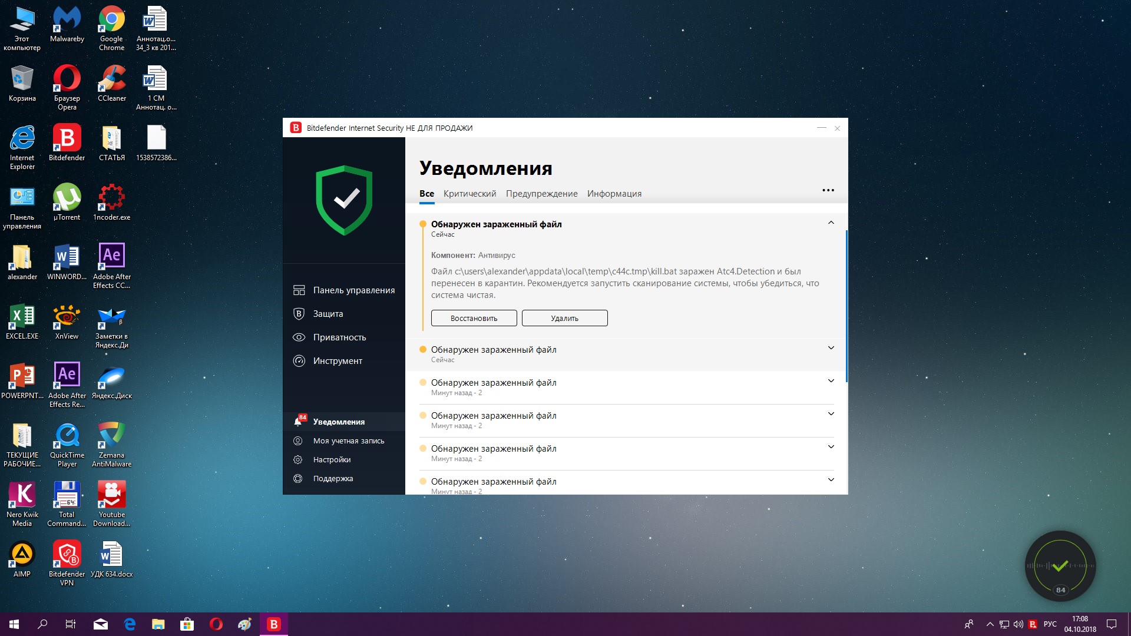The image size is (1131, 636).
Task: Expand the second infected file notification
Action: [x=831, y=348]
